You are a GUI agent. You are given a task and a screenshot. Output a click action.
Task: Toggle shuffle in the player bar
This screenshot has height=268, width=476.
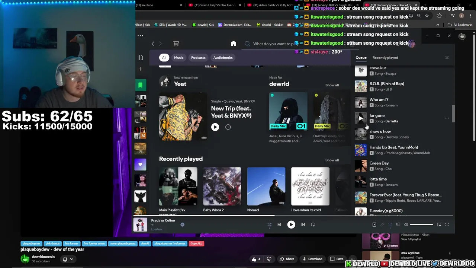(x=269, y=224)
